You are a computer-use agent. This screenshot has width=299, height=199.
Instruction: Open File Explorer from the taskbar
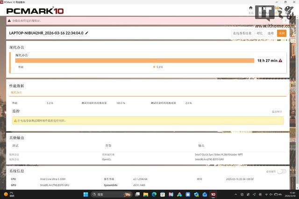click(x=146, y=194)
